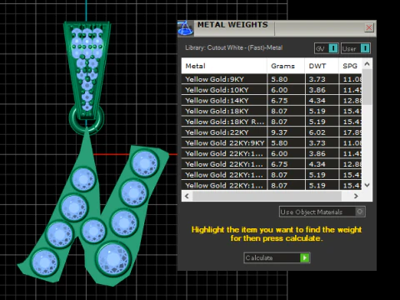Click the Metal Weights scale icon
400x300 pixels.
(185, 28)
